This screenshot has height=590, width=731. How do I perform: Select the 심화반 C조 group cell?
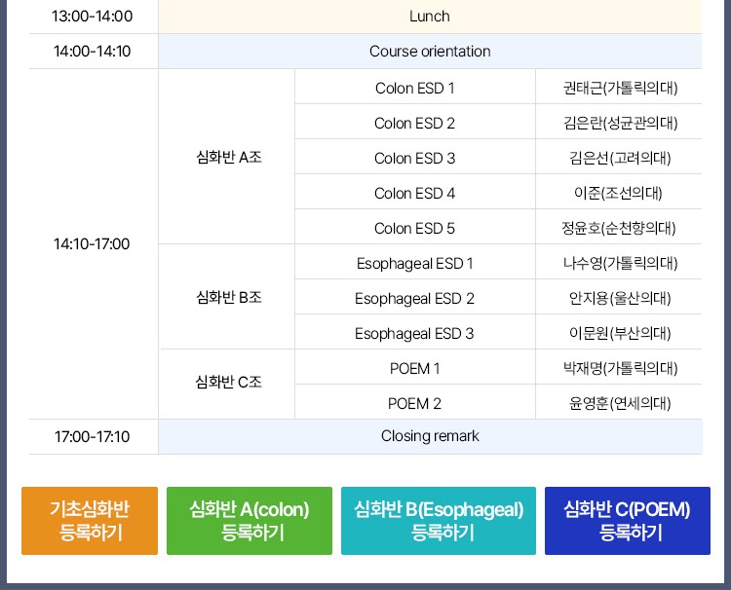tap(226, 385)
